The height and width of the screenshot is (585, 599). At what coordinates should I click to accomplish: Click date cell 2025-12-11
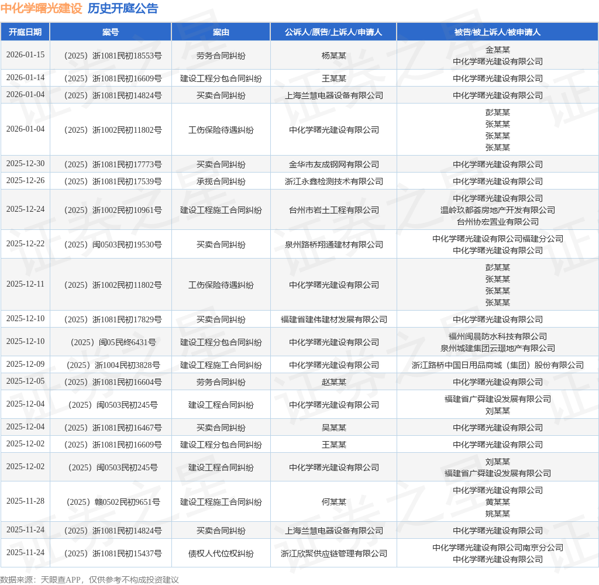coord(25,284)
